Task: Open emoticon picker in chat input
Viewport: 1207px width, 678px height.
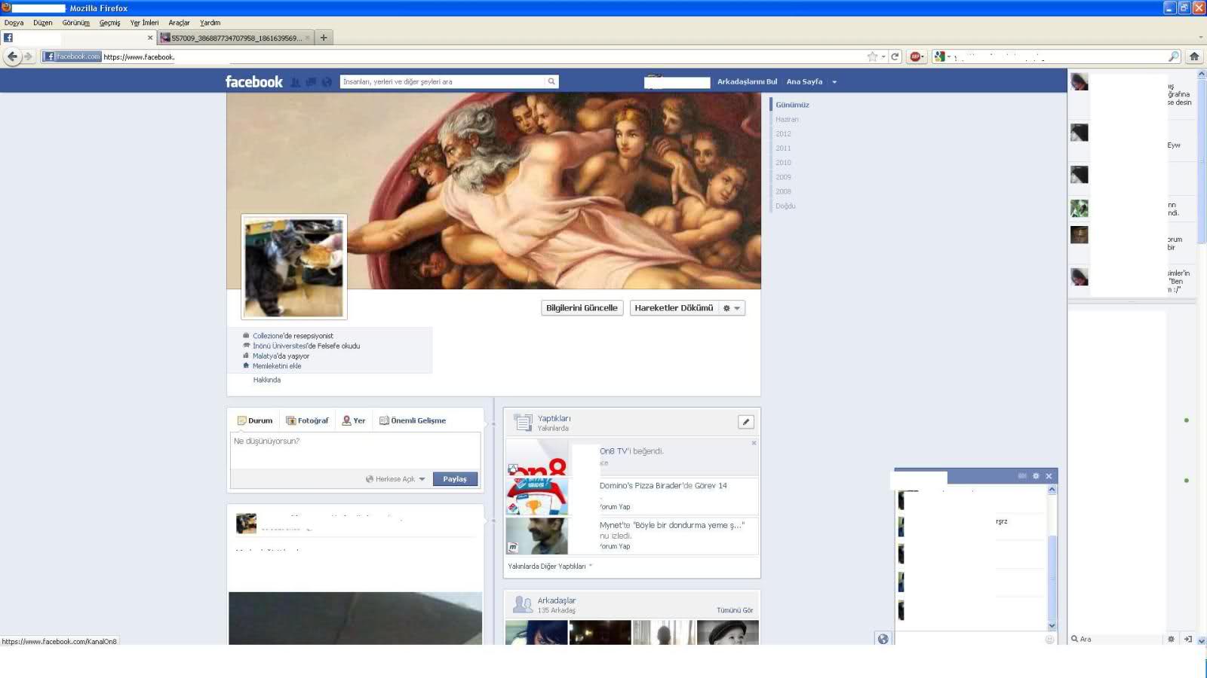Action: tap(1049, 640)
